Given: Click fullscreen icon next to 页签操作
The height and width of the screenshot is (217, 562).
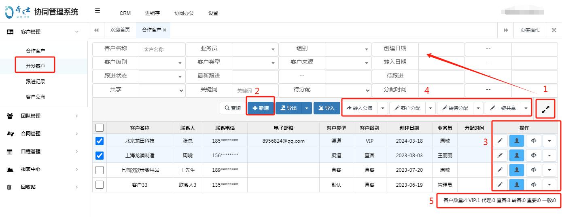Looking at the screenshot, I should click(554, 30).
